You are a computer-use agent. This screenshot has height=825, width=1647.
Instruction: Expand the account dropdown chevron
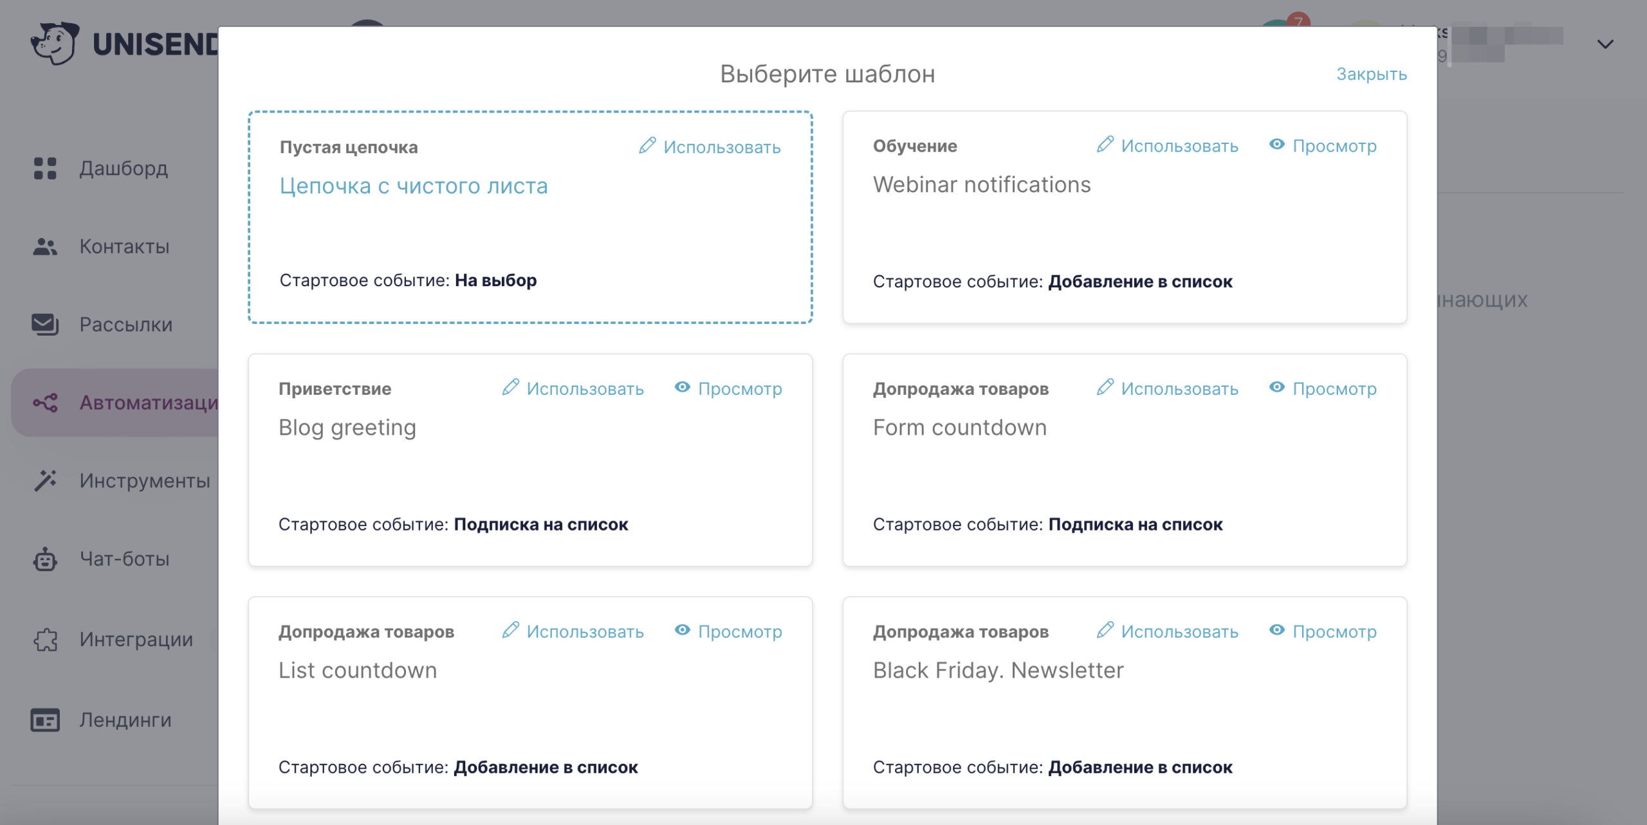1605,44
